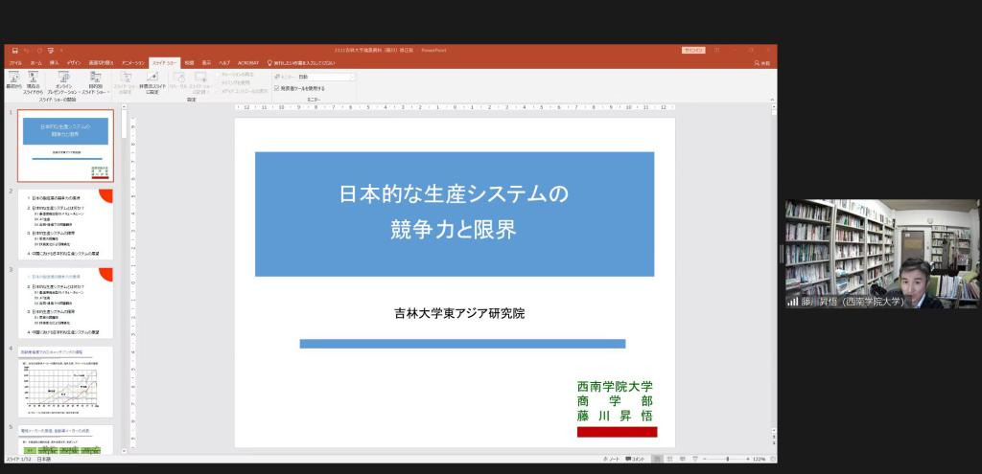Click the Share (共有) button
Image resolution: width=982 pixels, height=474 pixels.
coord(760,62)
